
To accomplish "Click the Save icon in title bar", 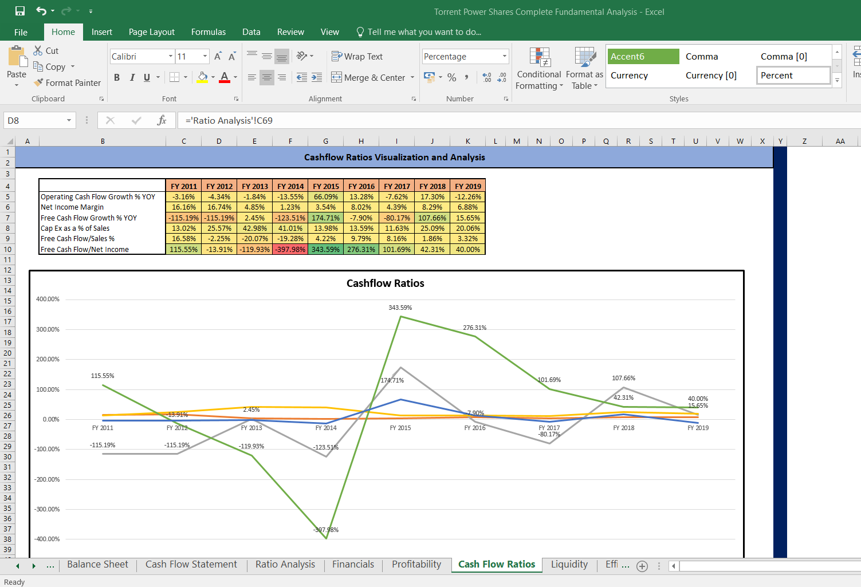I will (x=20, y=11).
